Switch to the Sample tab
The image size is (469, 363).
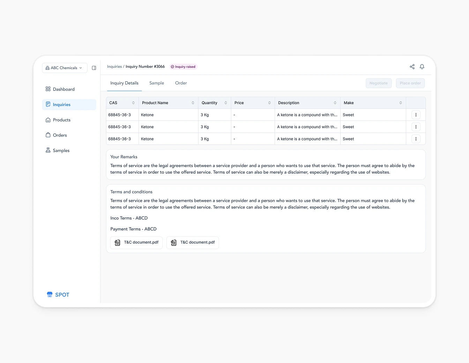click(x=156, y=83)
